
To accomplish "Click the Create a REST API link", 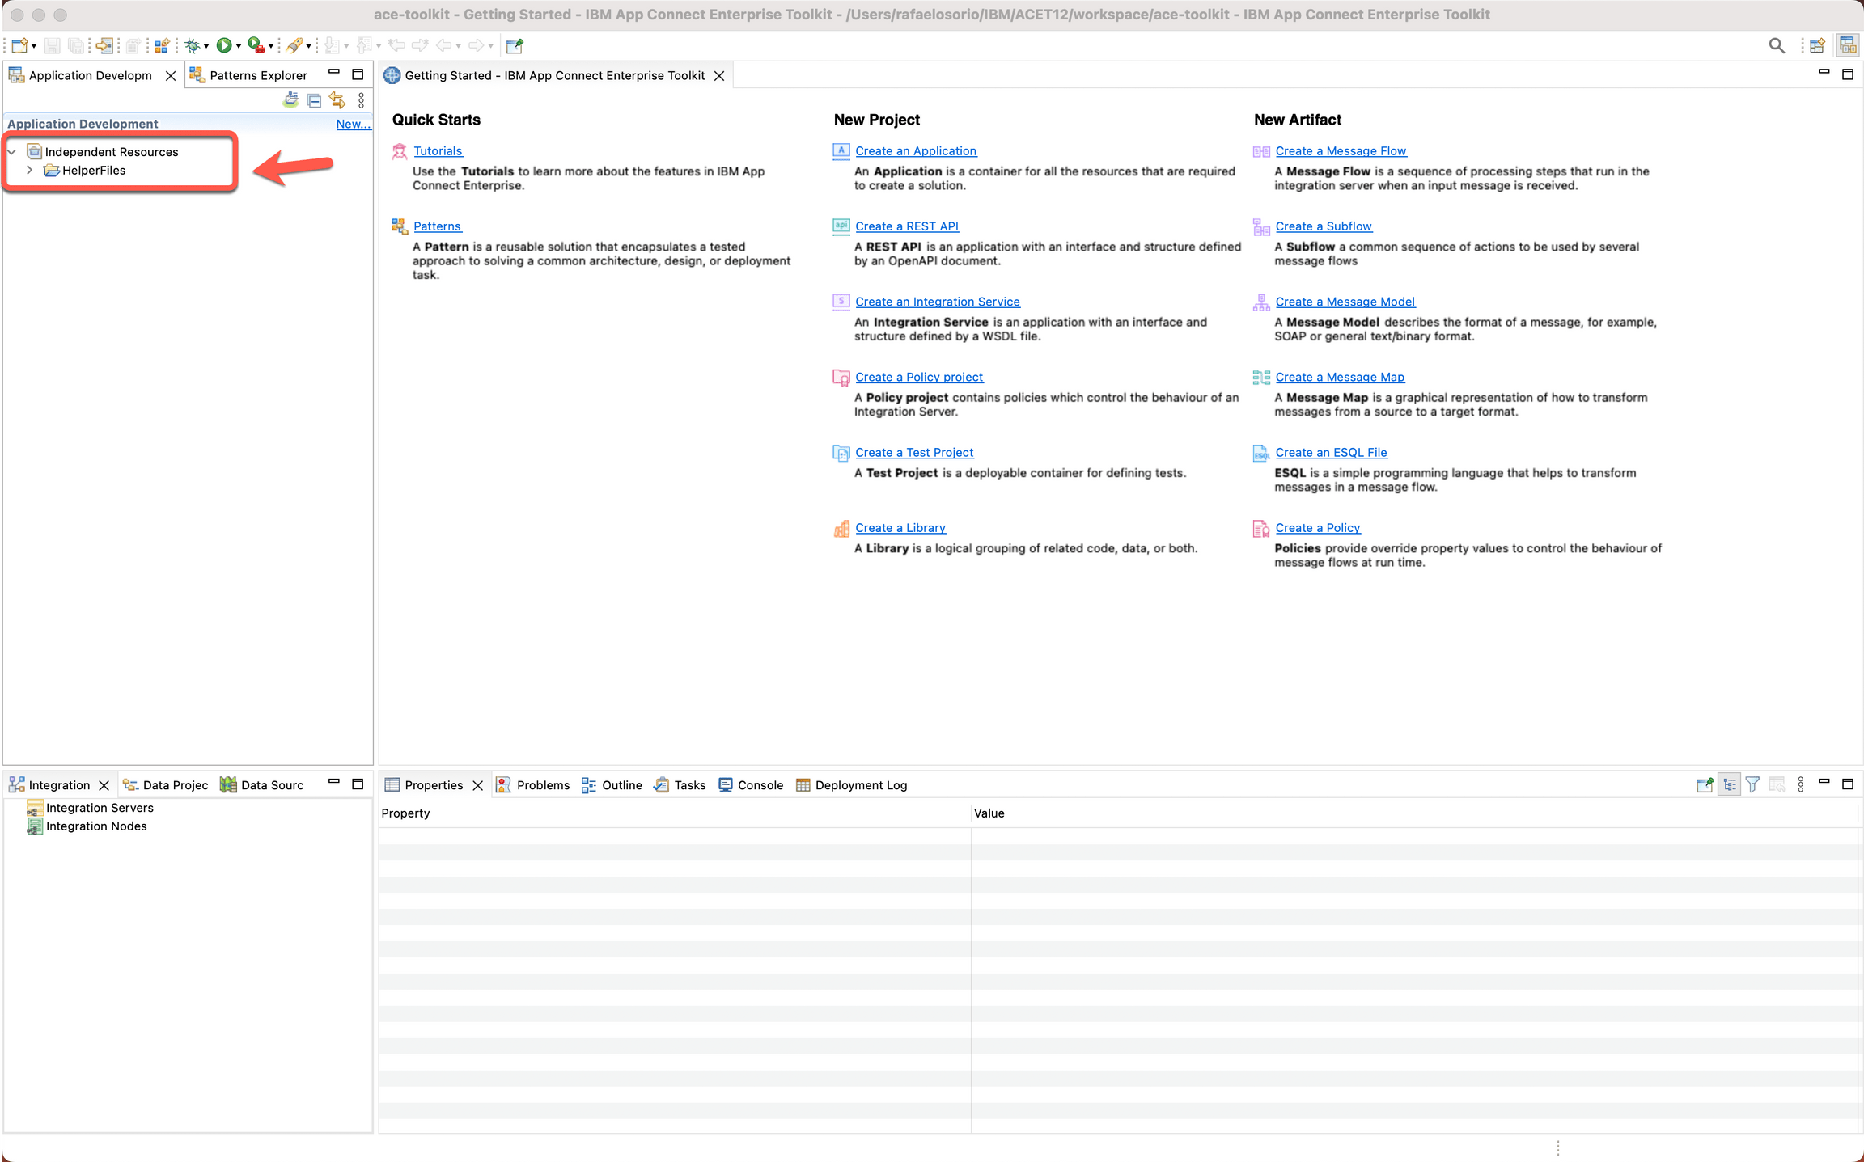I will [x=906, y=226].
